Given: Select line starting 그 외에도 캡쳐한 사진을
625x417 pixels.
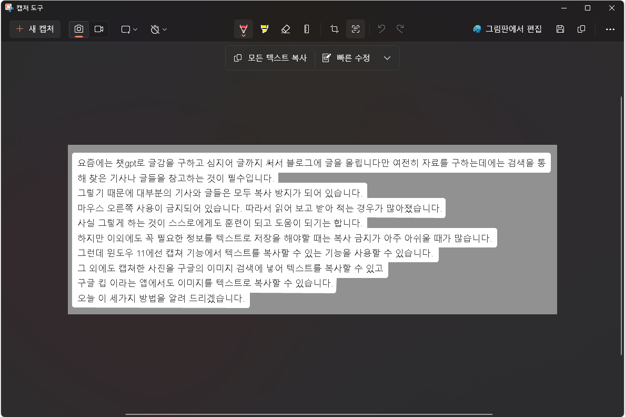Looking at the screenshot, I should click(230, 268).
